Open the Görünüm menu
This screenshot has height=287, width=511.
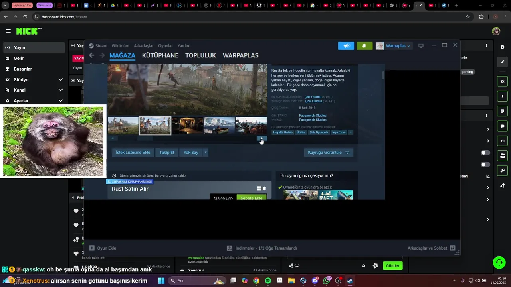coord(120,46)
